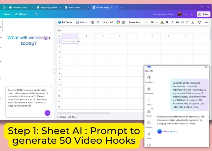212x151 pixels.
Task: Click the select-all corner circle
Action: point(59,36)
